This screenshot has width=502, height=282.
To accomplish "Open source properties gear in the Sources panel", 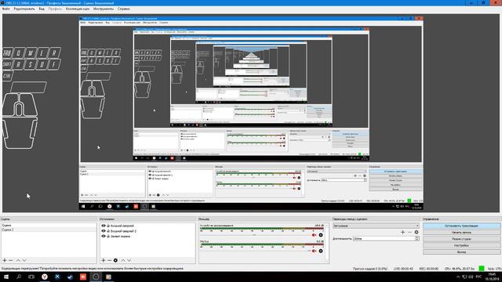I will pos(115,260).
